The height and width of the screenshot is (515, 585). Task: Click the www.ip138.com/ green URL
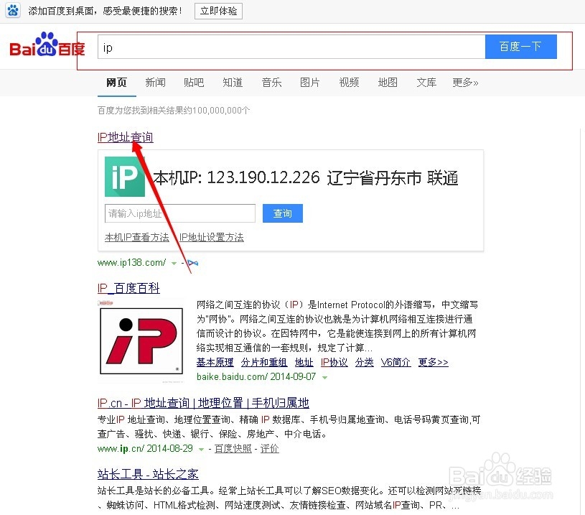click(131, 263)
